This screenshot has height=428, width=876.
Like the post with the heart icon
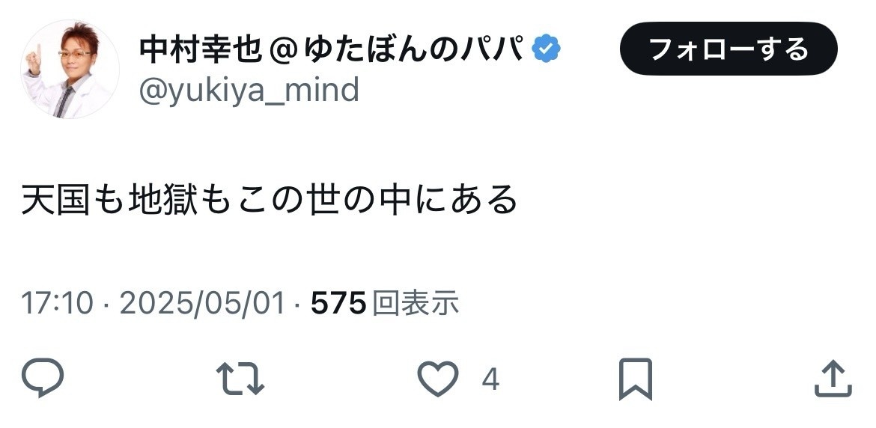click(438, 379)
